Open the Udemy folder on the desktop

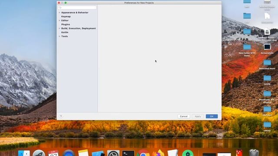267,125
